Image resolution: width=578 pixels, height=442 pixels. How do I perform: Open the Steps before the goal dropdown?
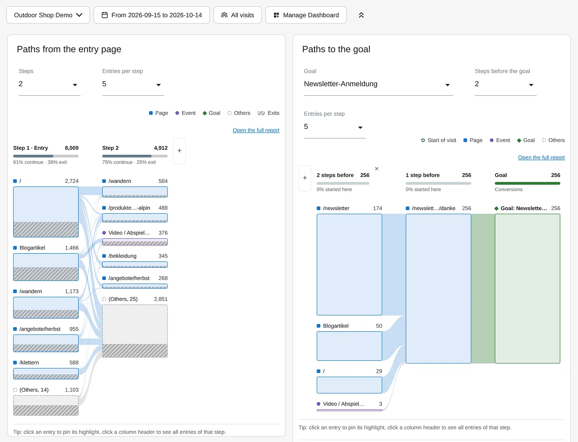[x=506, y=84]
